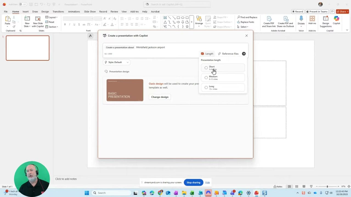Switch to the Animations ribbon tab
The width and height of the screenshot is (351, 197).
point(74,11)
